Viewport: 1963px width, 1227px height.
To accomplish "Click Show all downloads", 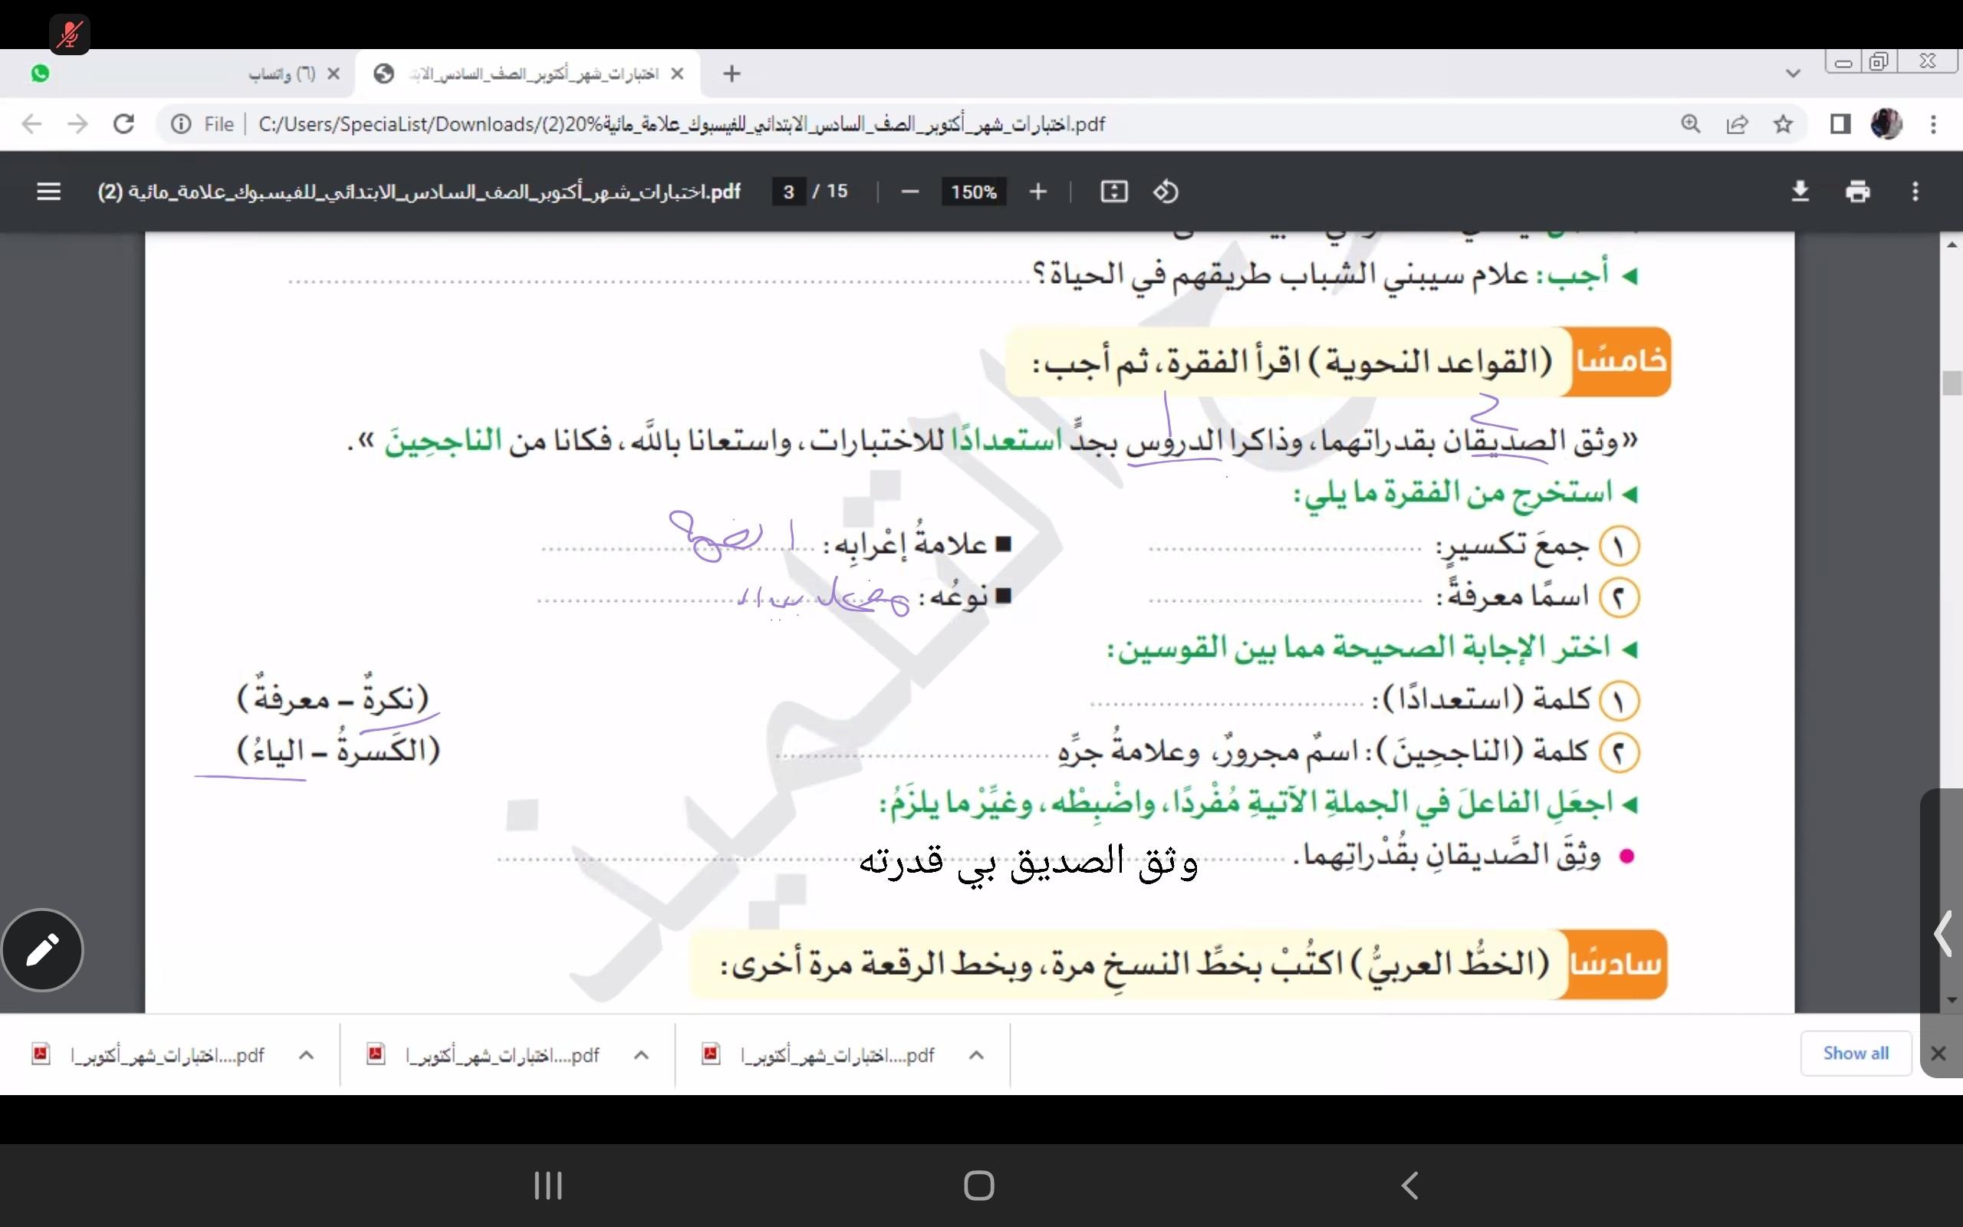I will (1855, 1054).
